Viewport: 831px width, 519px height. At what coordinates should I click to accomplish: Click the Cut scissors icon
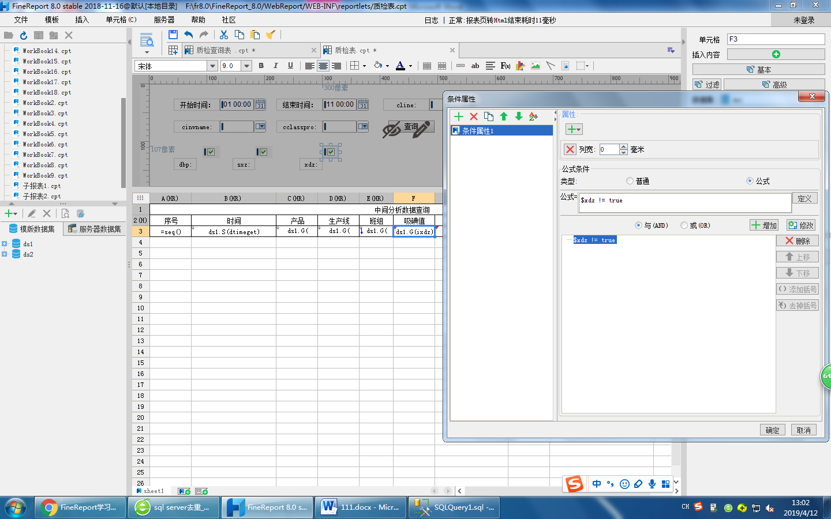point(224,35)
